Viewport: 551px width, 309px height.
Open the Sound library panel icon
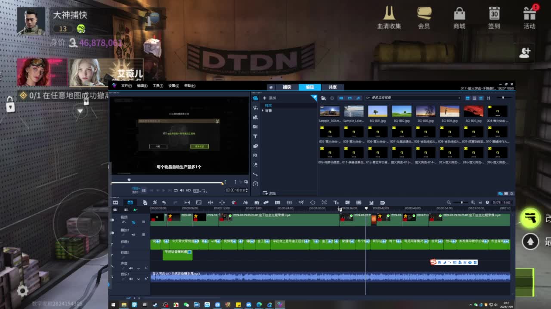pos(255,108)
